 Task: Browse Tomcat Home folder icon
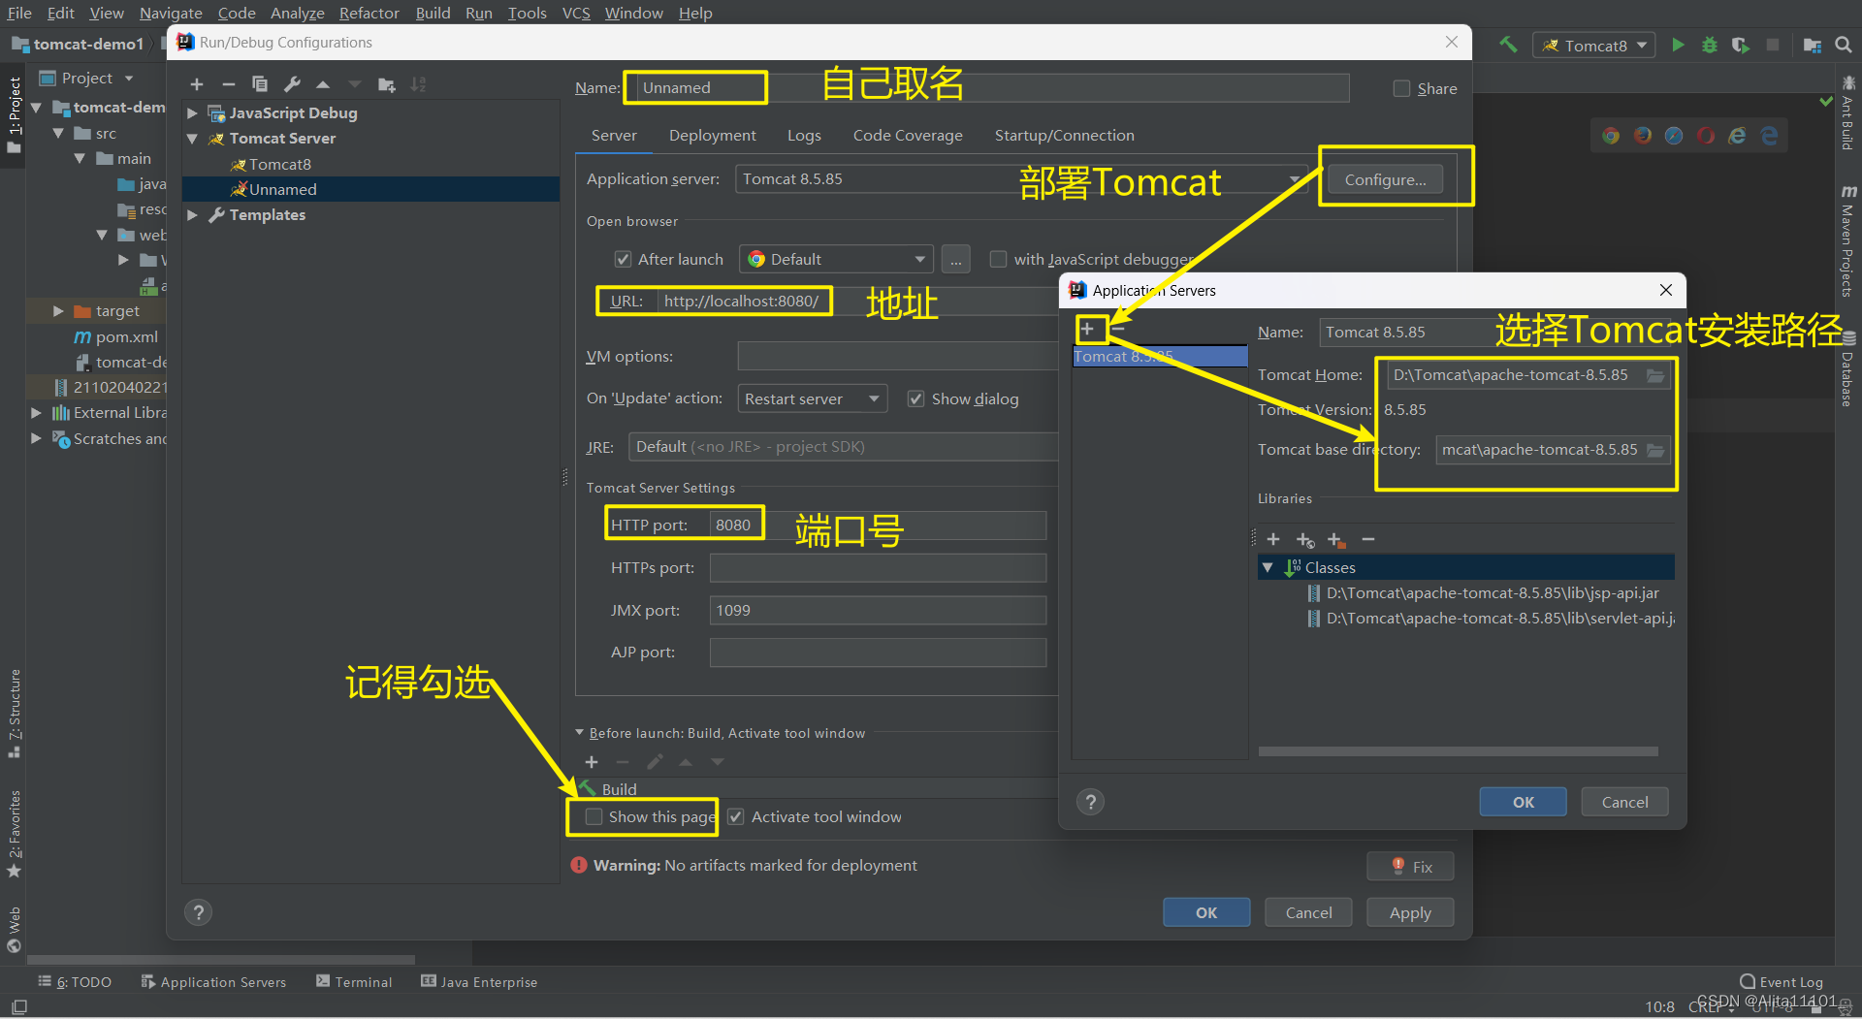[1656, 375]
